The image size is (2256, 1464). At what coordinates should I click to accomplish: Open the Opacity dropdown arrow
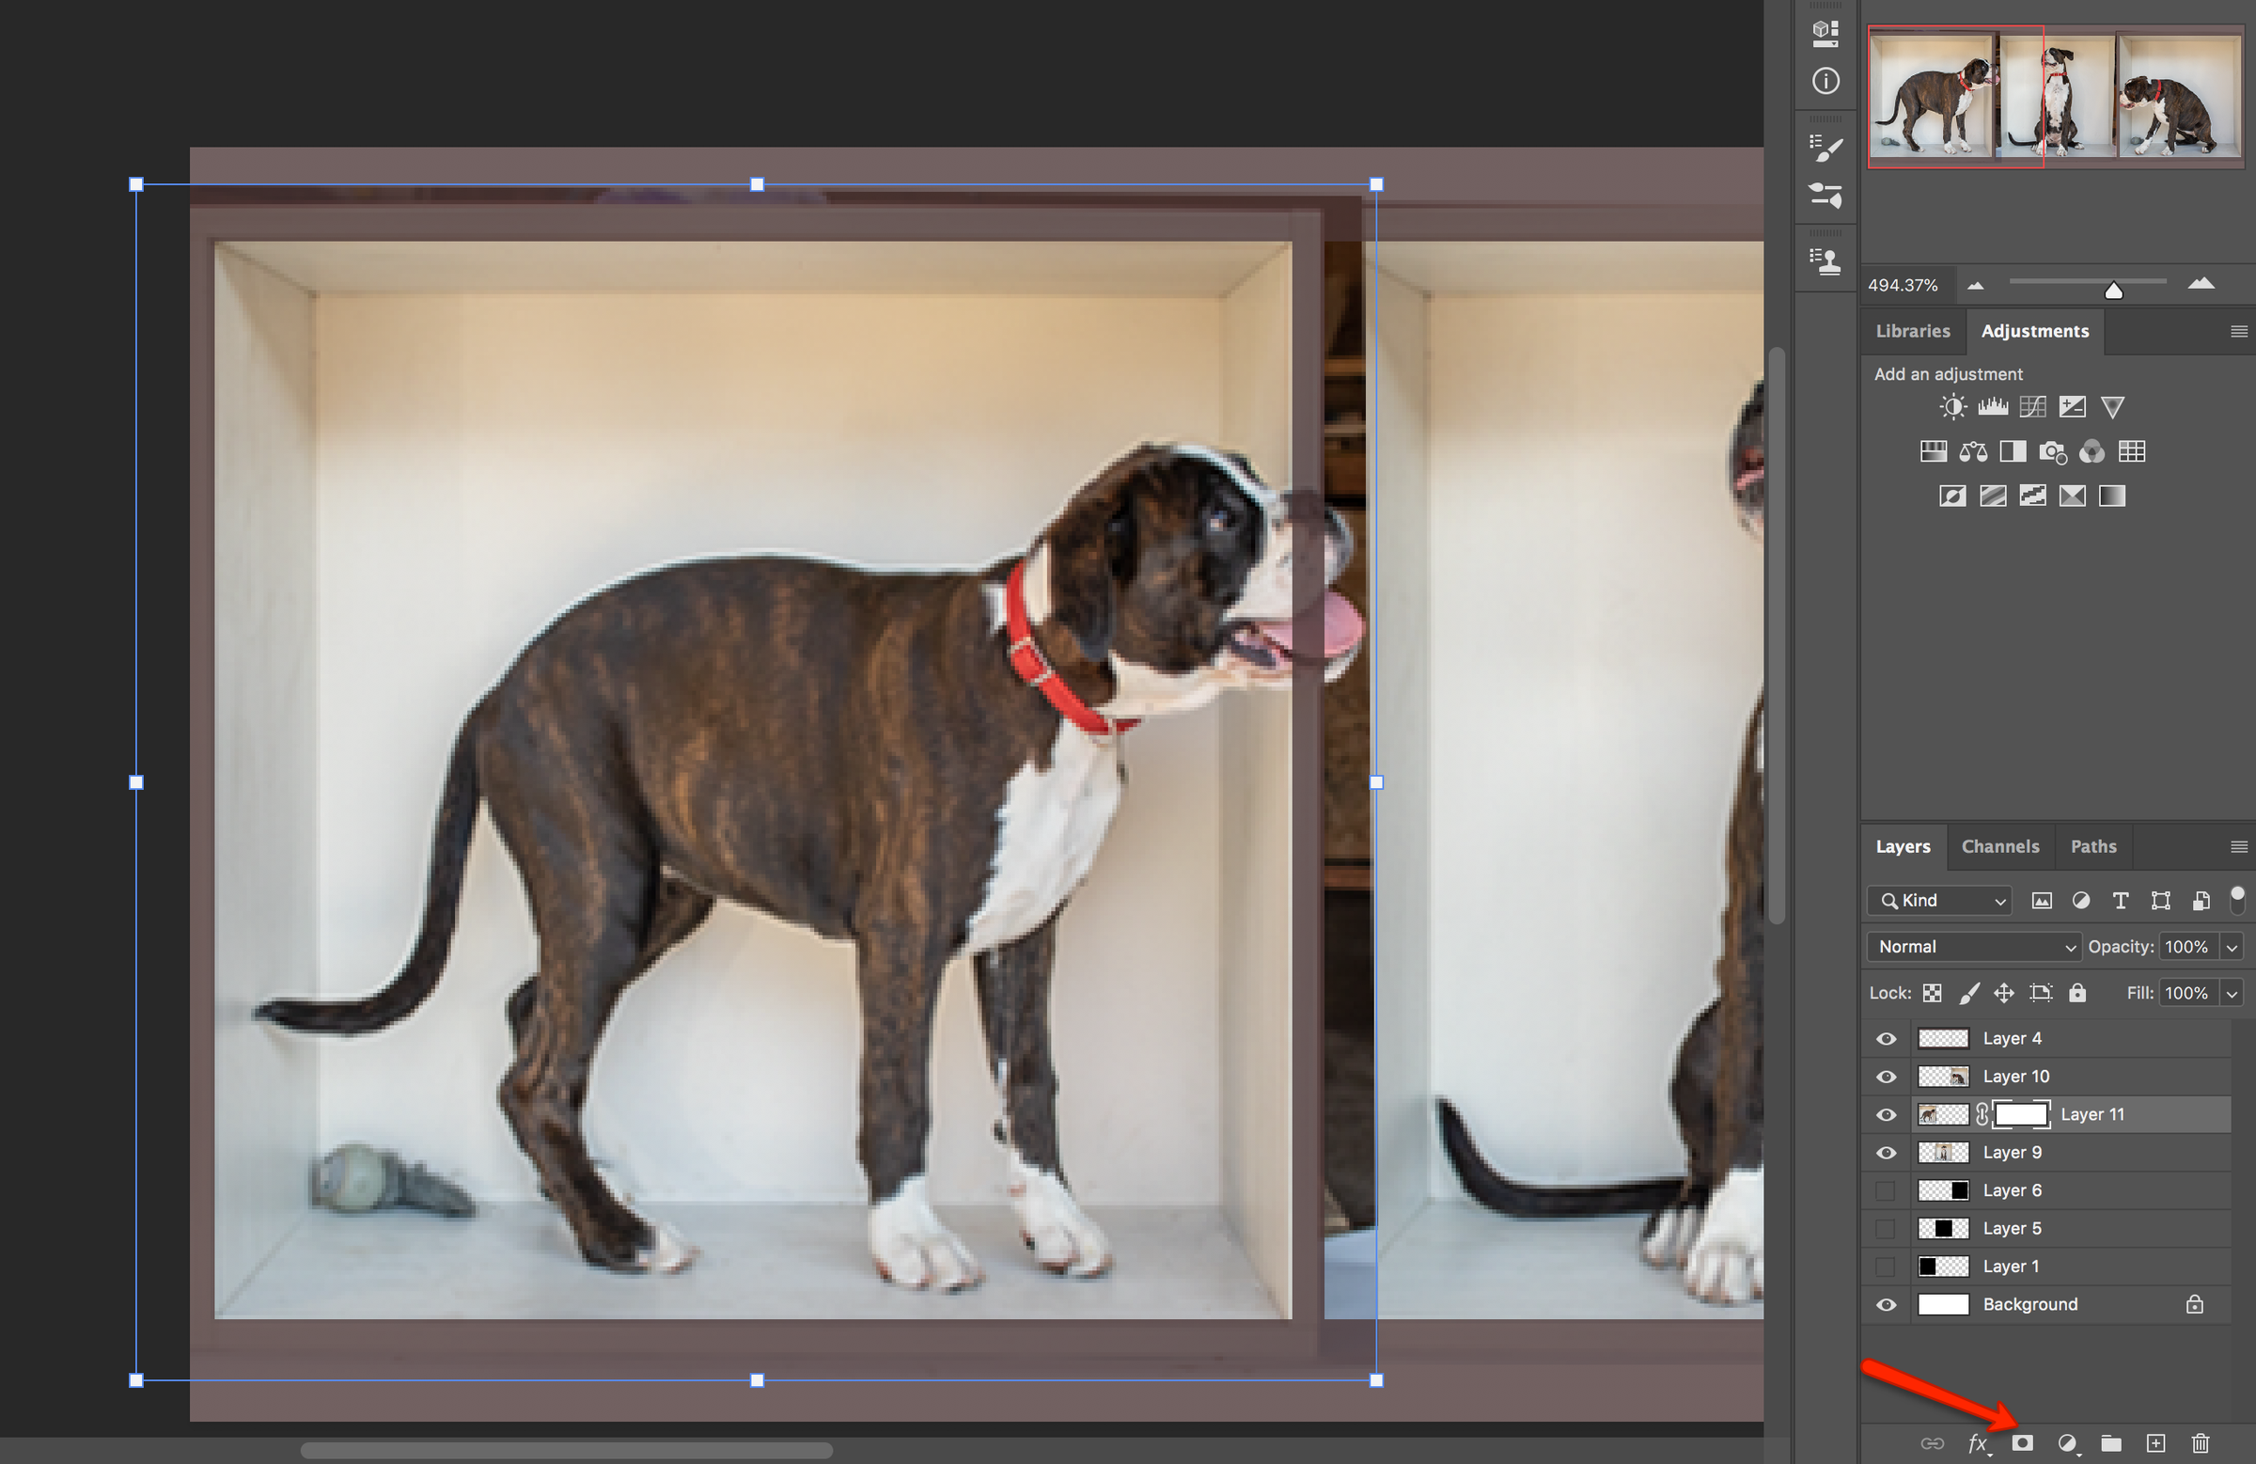[2233, 946]
